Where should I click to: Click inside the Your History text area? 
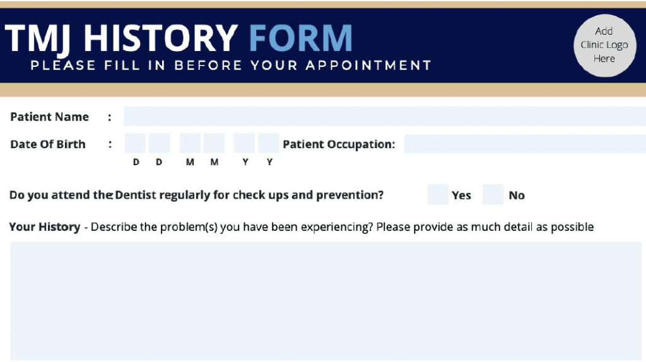pos(325,300)
